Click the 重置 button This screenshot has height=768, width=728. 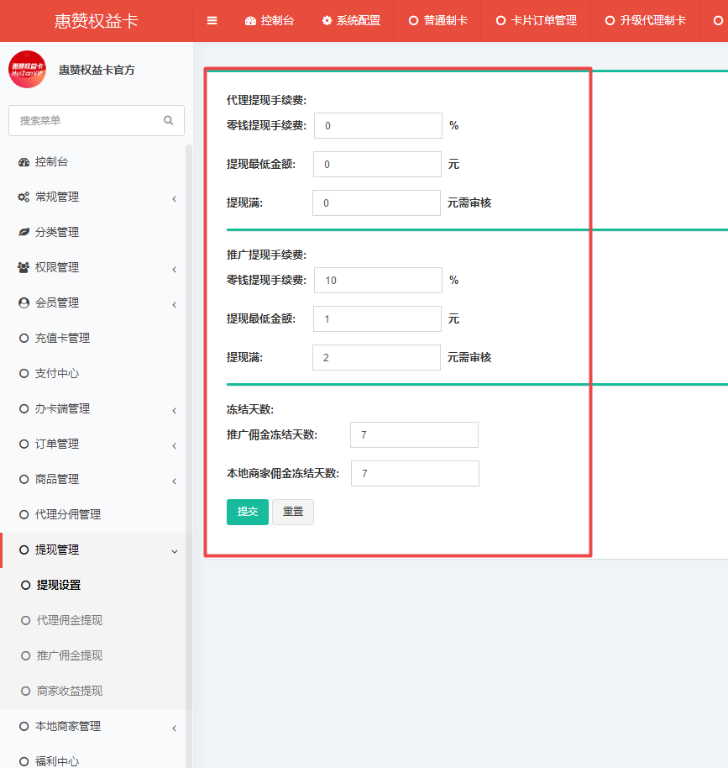[293, 512]
